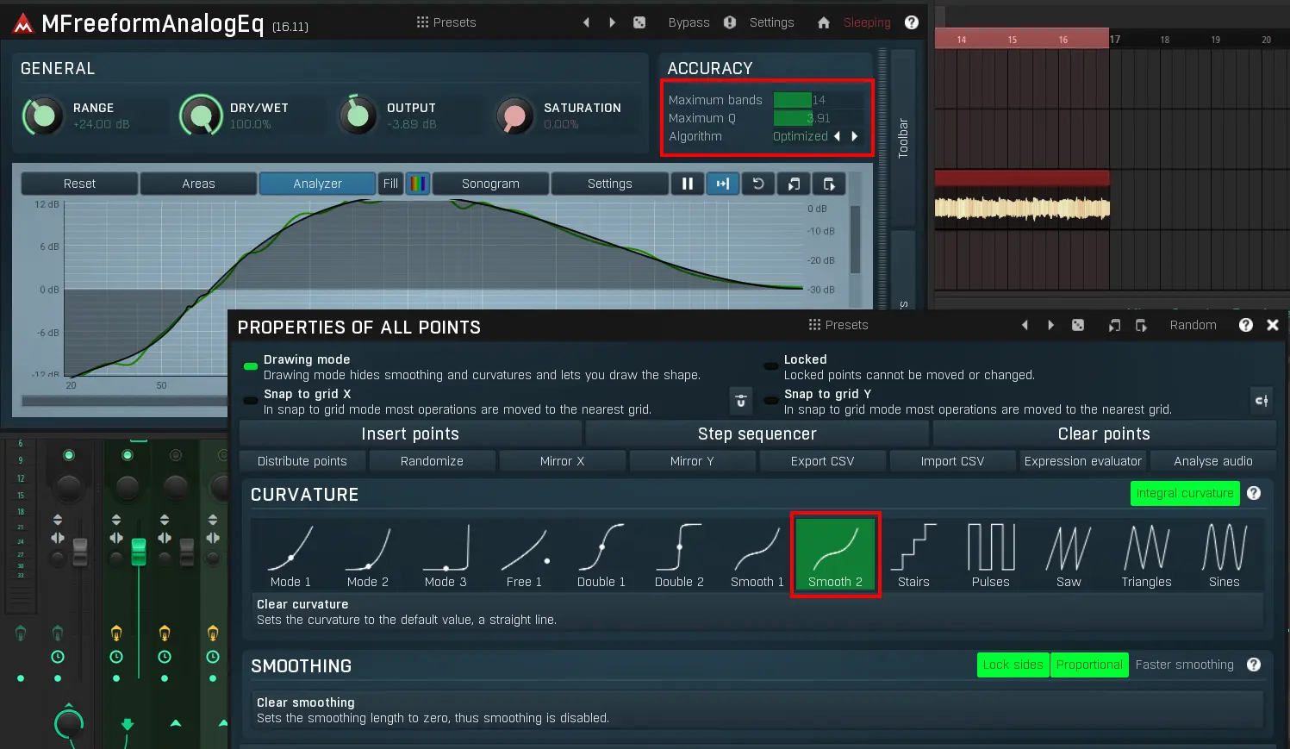The width and height of the screenshot is (1290, 749).
Task: Toggle the Locked points option
Action: coord(771,366)
